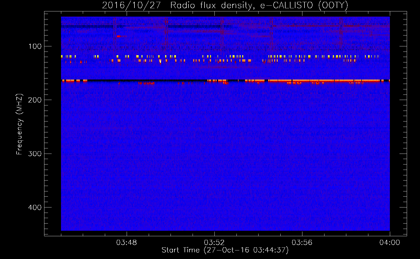Image resolution: width=420 pixels, height=259 pixels.
Task: Click the 03:56 time tick label
Action: click(302, 243)
